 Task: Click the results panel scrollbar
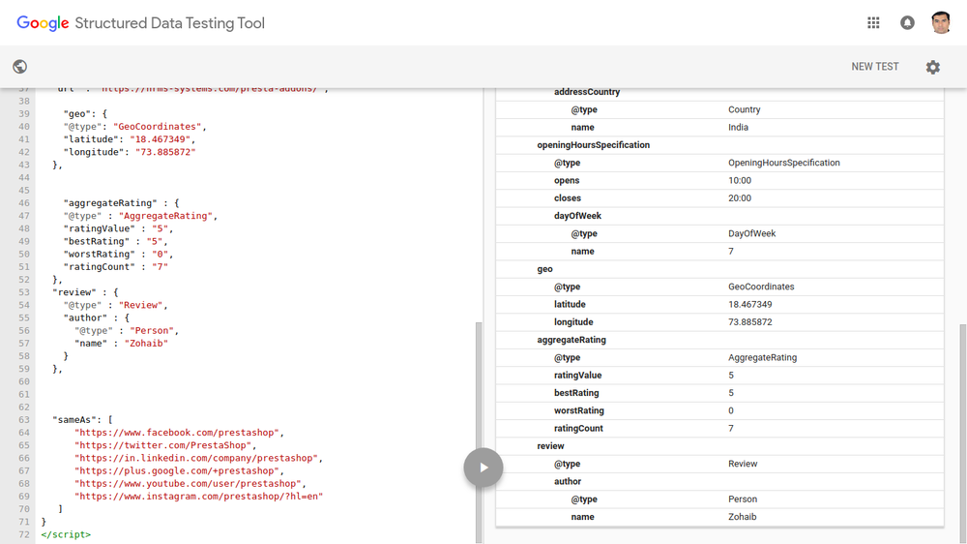point(963,433)
